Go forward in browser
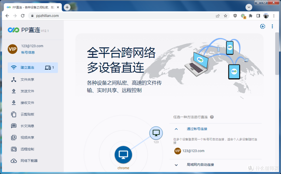281x174 pixels. coord(15,16)
